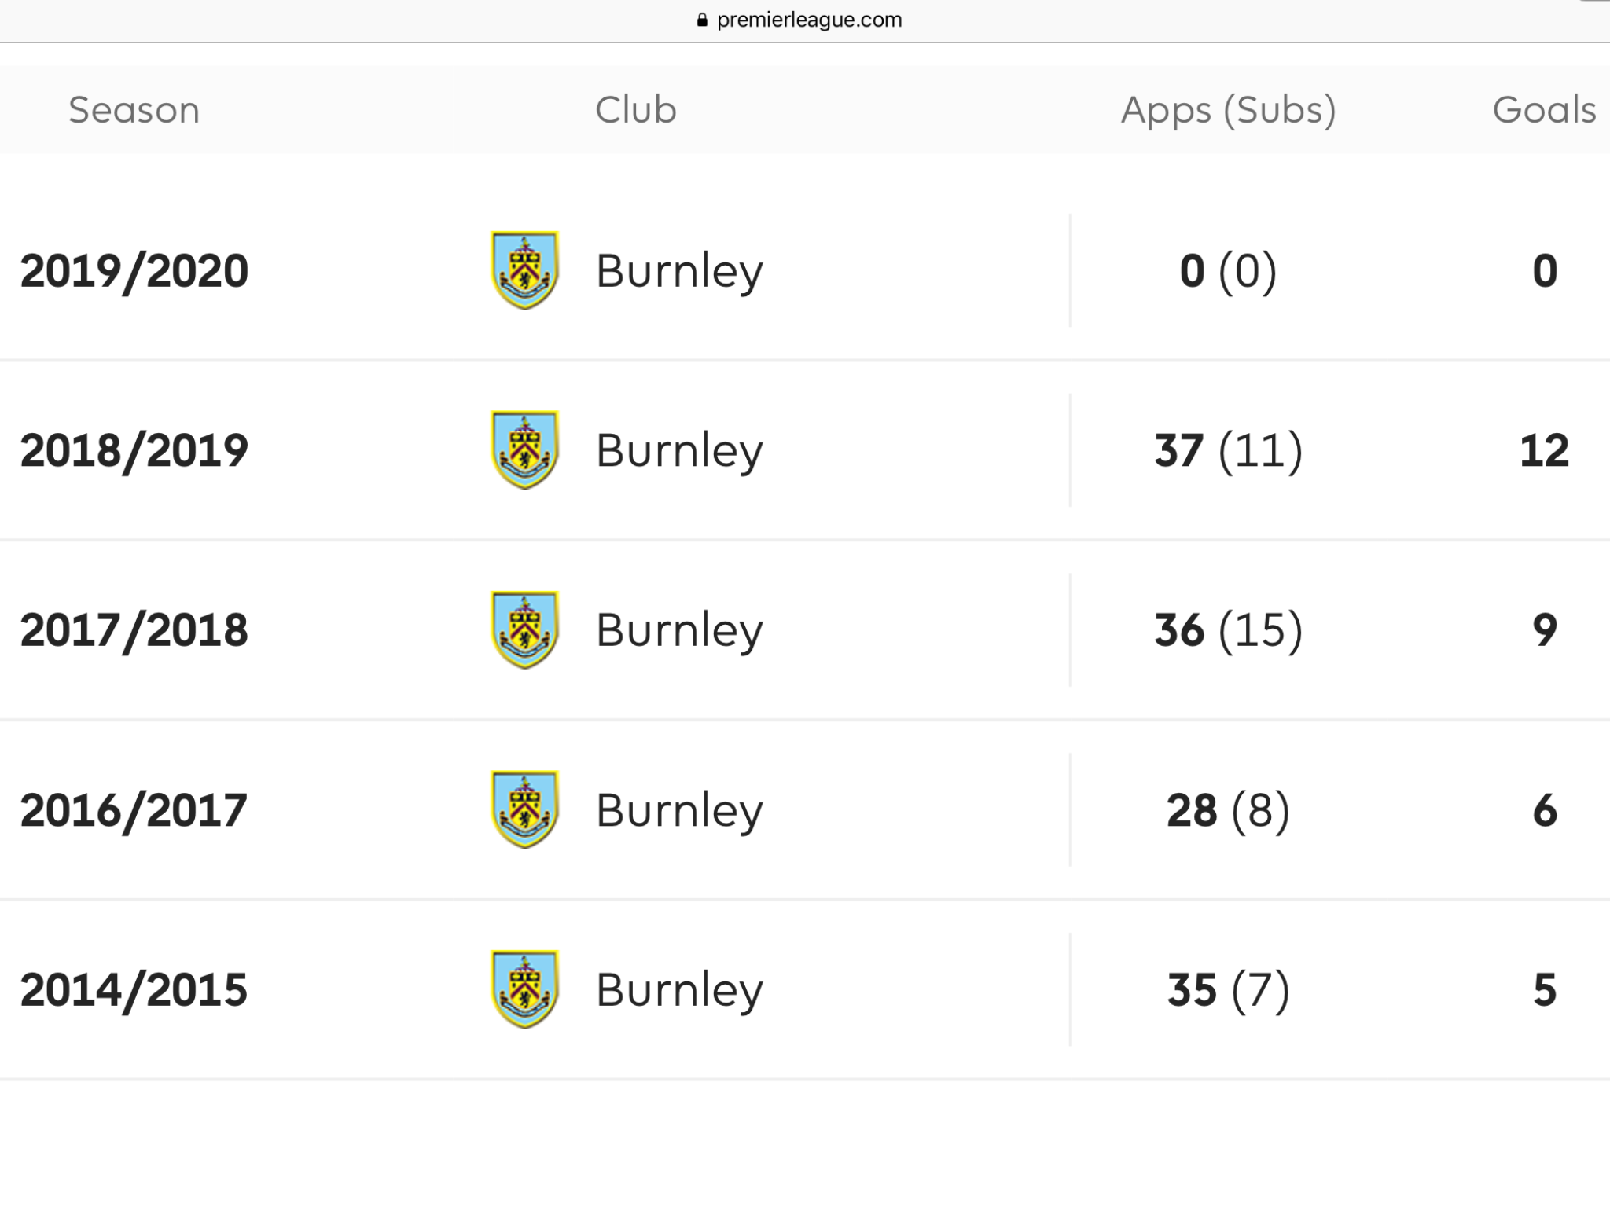The height and width of the screenshot is (1207, 1610).
Task: Click the Burnley crest in 2019/2020 row
Action: coord(524,270)
